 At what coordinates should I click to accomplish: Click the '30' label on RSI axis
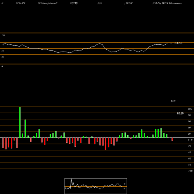pos(3,57)
